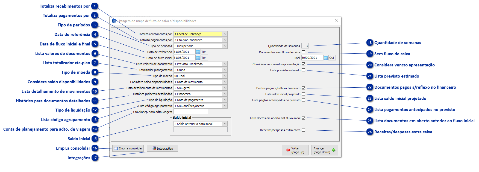479x172 pixels.
Task: Expand the Saldo inicial combo box
Action: 225,124
